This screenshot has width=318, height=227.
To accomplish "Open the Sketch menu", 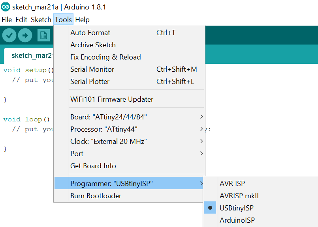I will [41, 20].
